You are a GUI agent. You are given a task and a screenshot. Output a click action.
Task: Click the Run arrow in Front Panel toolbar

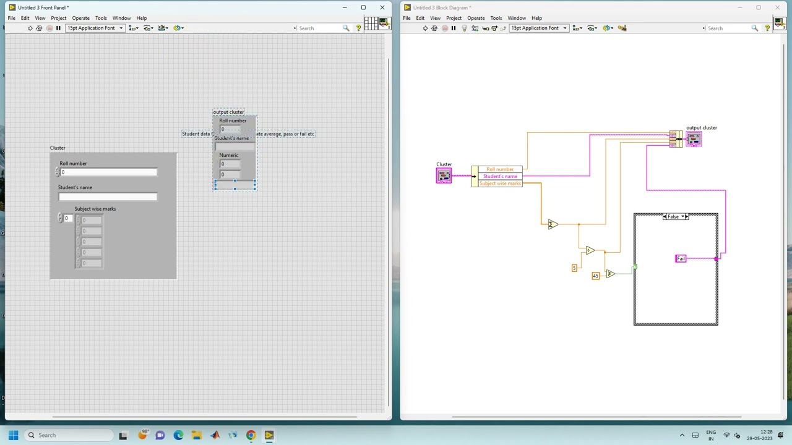tap(30, 28)
